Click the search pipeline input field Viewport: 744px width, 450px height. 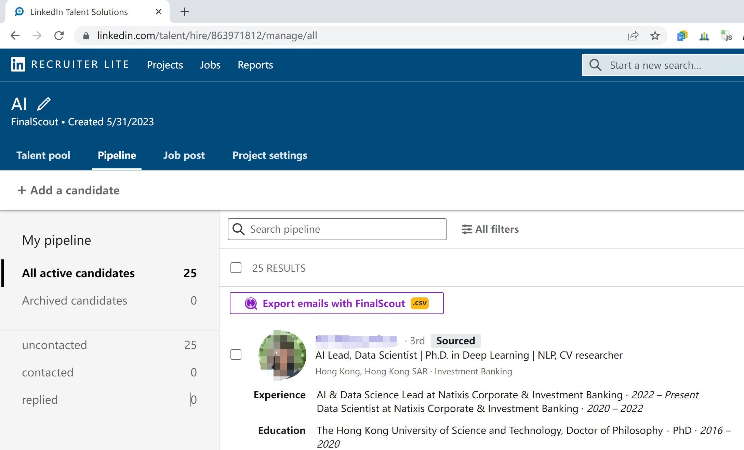click(x=337, y=229)
